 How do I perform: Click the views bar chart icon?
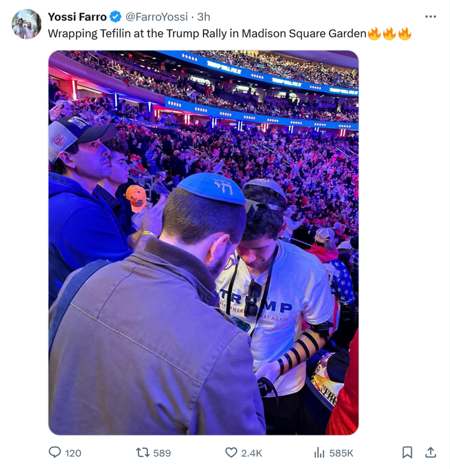coord(319,452)
